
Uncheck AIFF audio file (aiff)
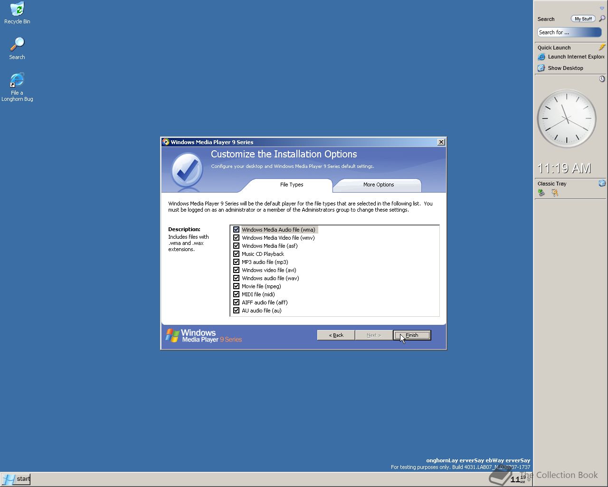(236, 302)
